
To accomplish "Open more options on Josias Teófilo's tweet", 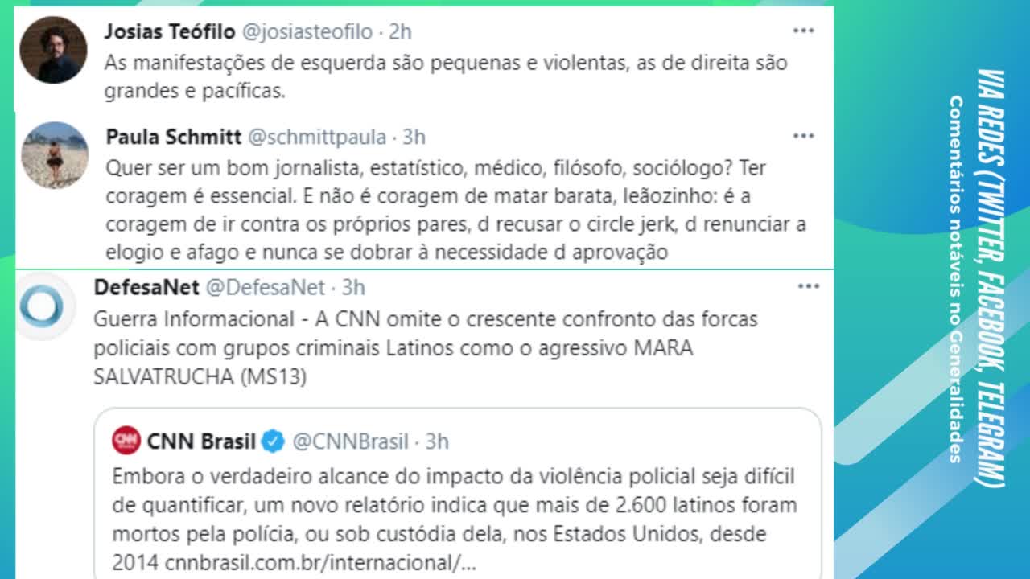I will [803, 31].
